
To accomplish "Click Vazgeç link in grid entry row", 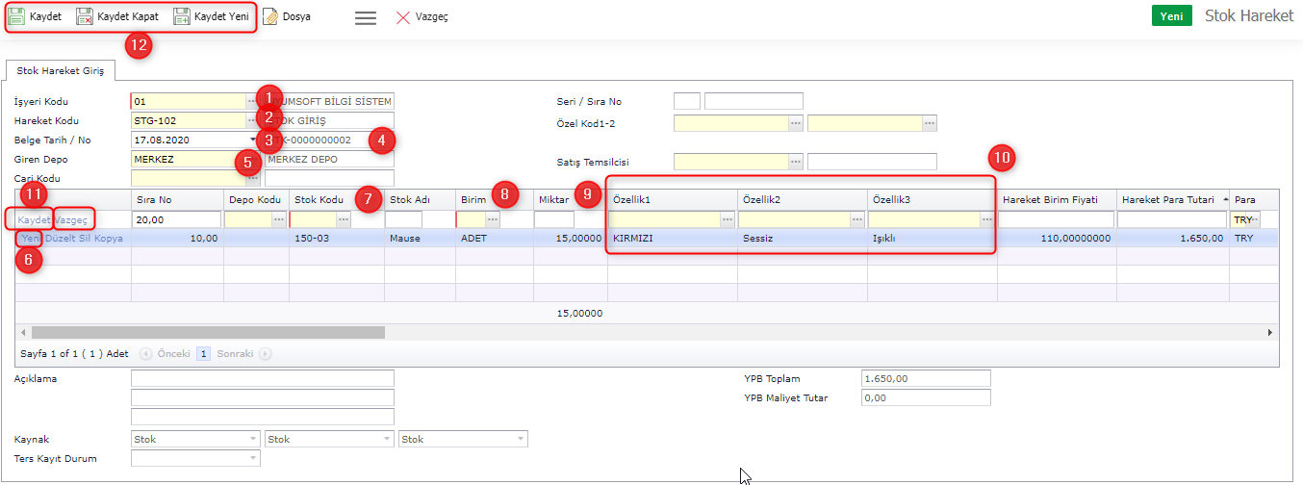I will point(71,220).
